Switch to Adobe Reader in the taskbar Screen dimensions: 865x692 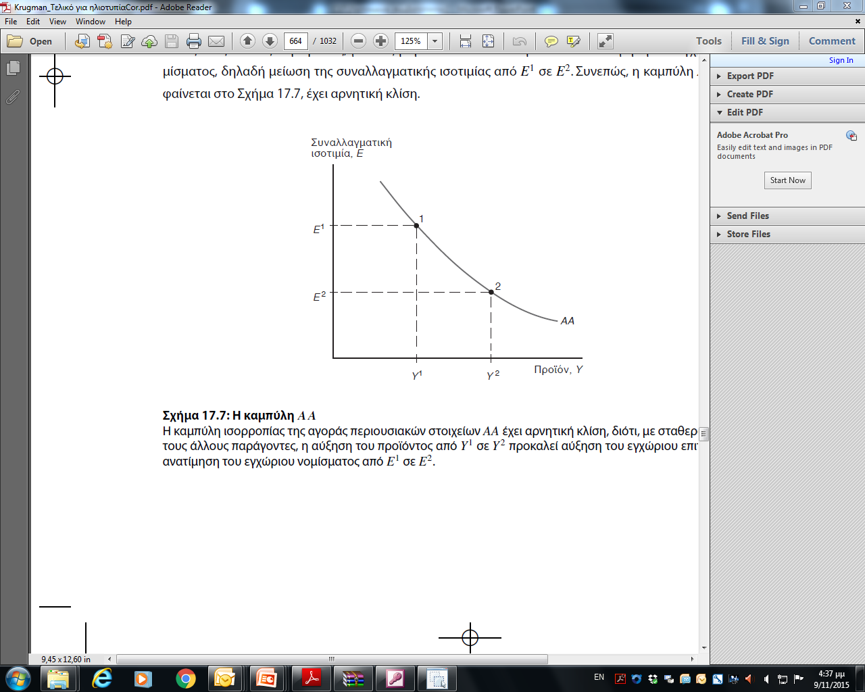(x=311, y=678)
